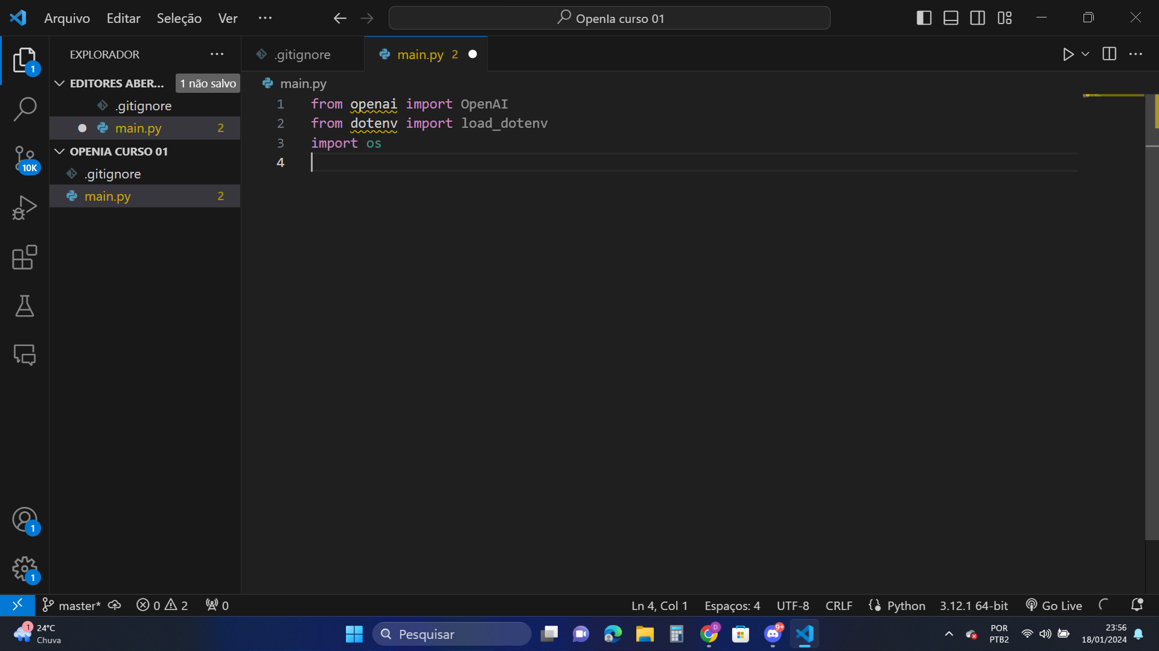Click the OpenIa curso 01 command center search
Image resolution: width=1159 pixels, height=651 pixels.
pyautogui.click(x=610, y=18)
